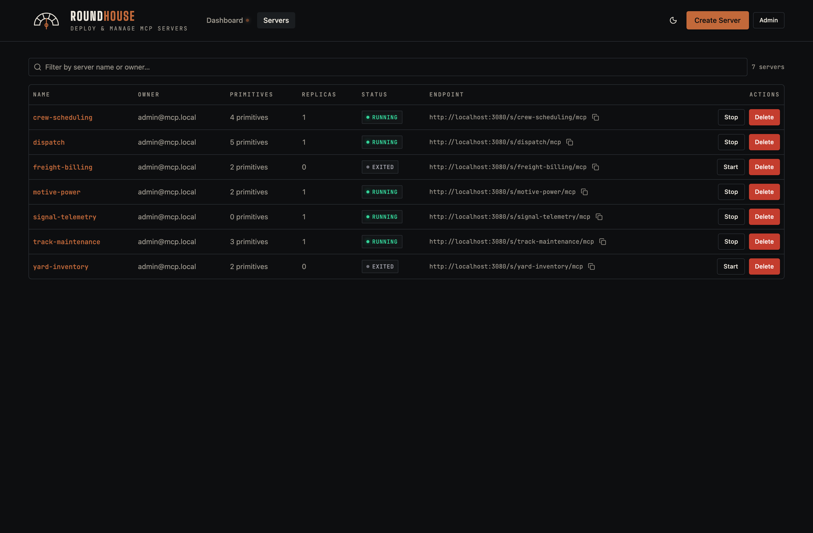Stop the signal-telemetry server
This screenshot has height=533, width=813.
(x=731, y=217)
